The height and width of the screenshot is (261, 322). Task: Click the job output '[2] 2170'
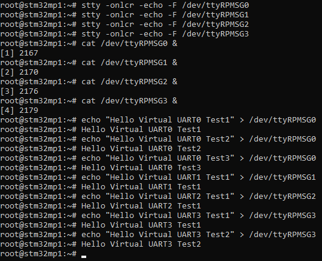[19, 72]
